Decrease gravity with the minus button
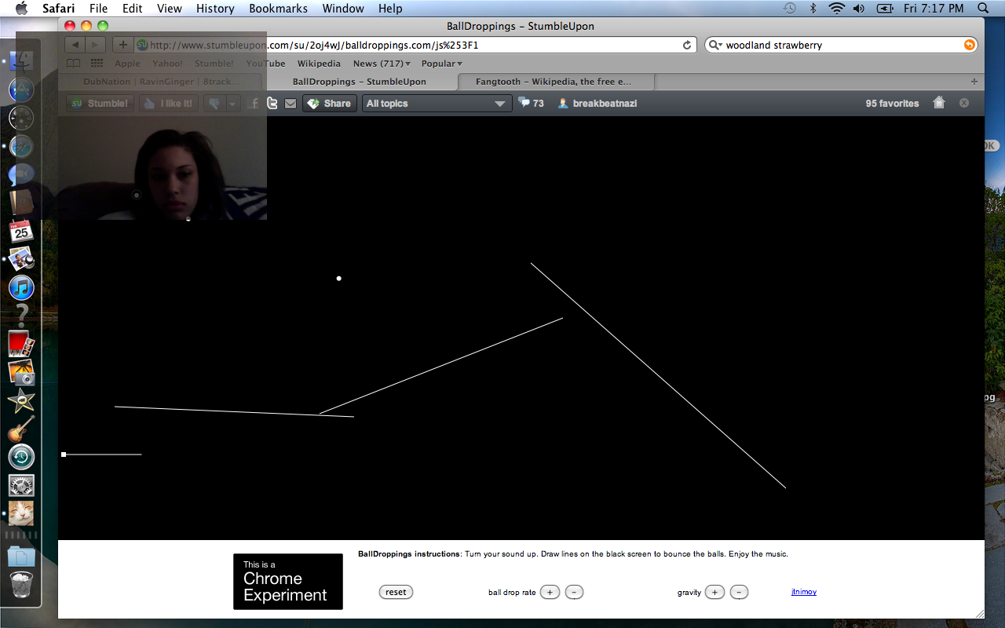The height and width of the screenshot is (628, 1005). point(739,592)
